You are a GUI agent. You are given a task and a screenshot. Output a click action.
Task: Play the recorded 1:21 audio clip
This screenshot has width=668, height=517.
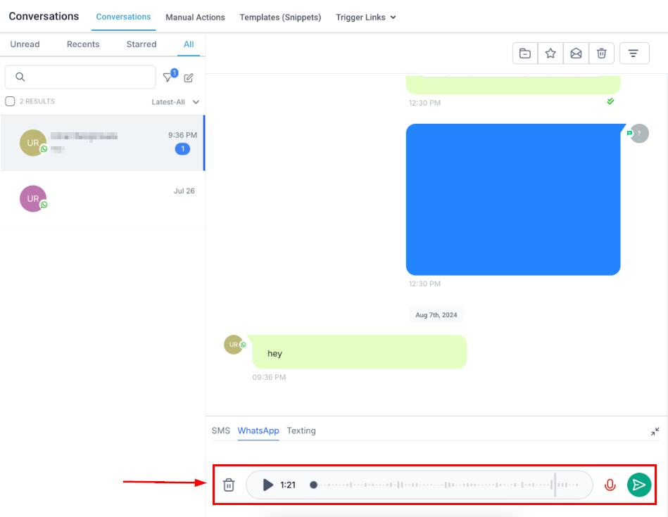[267, 485]
